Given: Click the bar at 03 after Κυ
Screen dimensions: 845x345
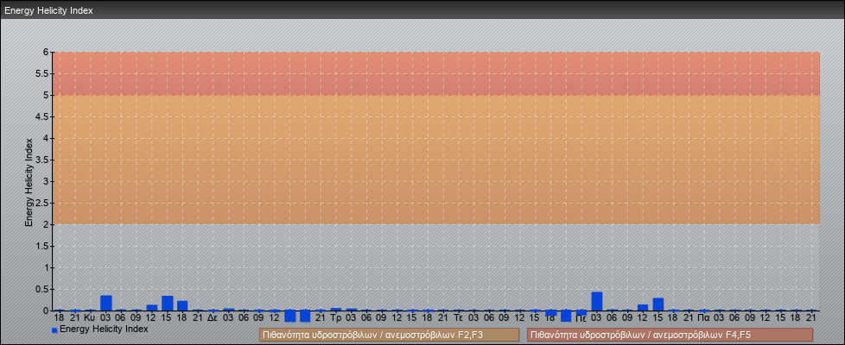Looking at the screenshot, I should [105, 303].
